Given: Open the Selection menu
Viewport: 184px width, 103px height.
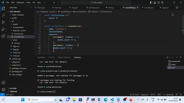Looking at the screenshot, I should [20, 3].
